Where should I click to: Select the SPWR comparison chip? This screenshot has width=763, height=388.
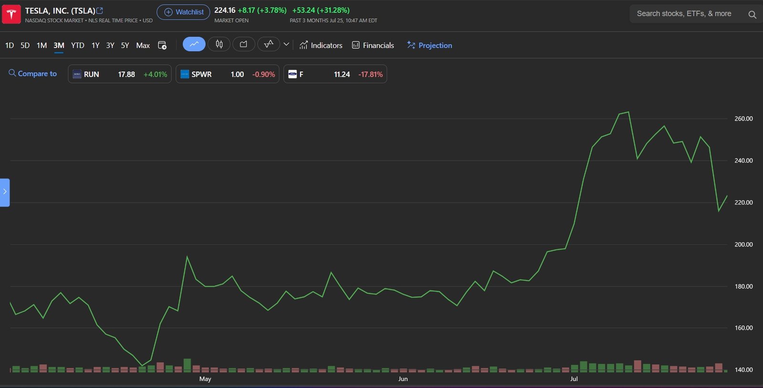click(x=227, y=74)
